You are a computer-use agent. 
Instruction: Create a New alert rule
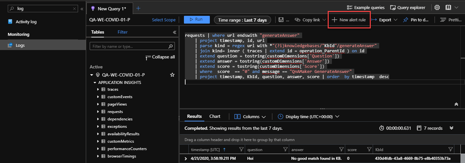(x=349, y=20)
